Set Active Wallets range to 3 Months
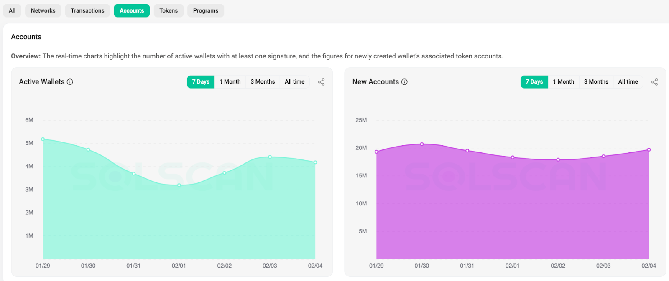 [x=263, y=82]
